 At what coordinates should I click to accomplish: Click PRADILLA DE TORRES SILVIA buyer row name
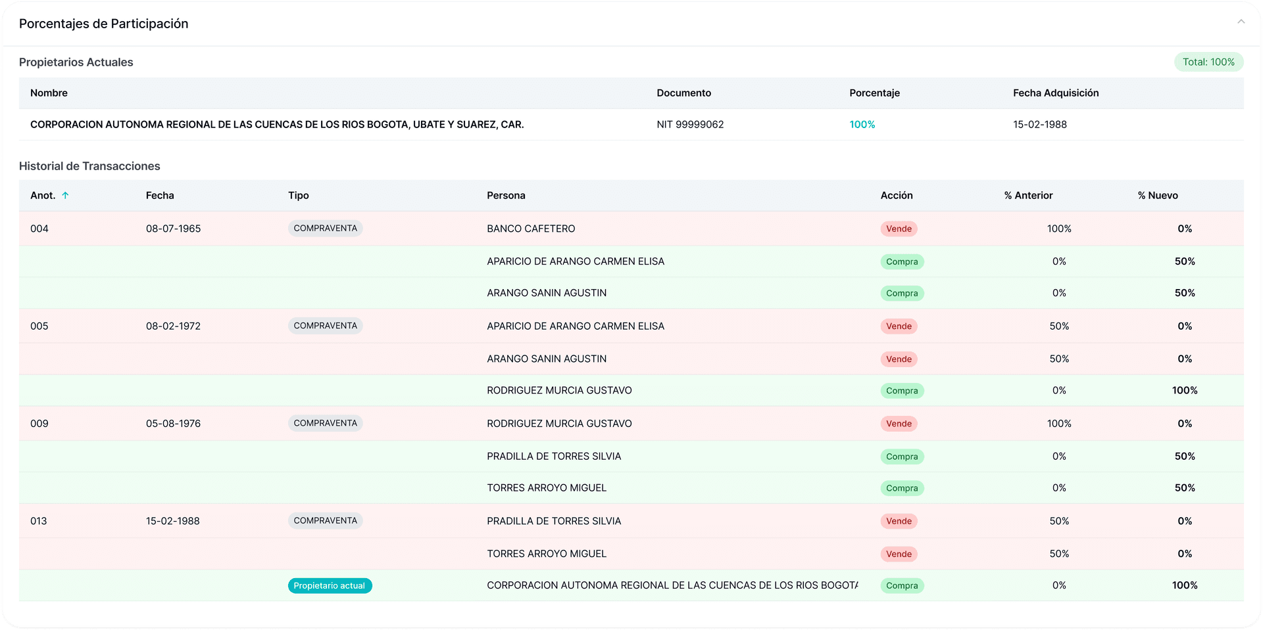[x=554, y=456]
